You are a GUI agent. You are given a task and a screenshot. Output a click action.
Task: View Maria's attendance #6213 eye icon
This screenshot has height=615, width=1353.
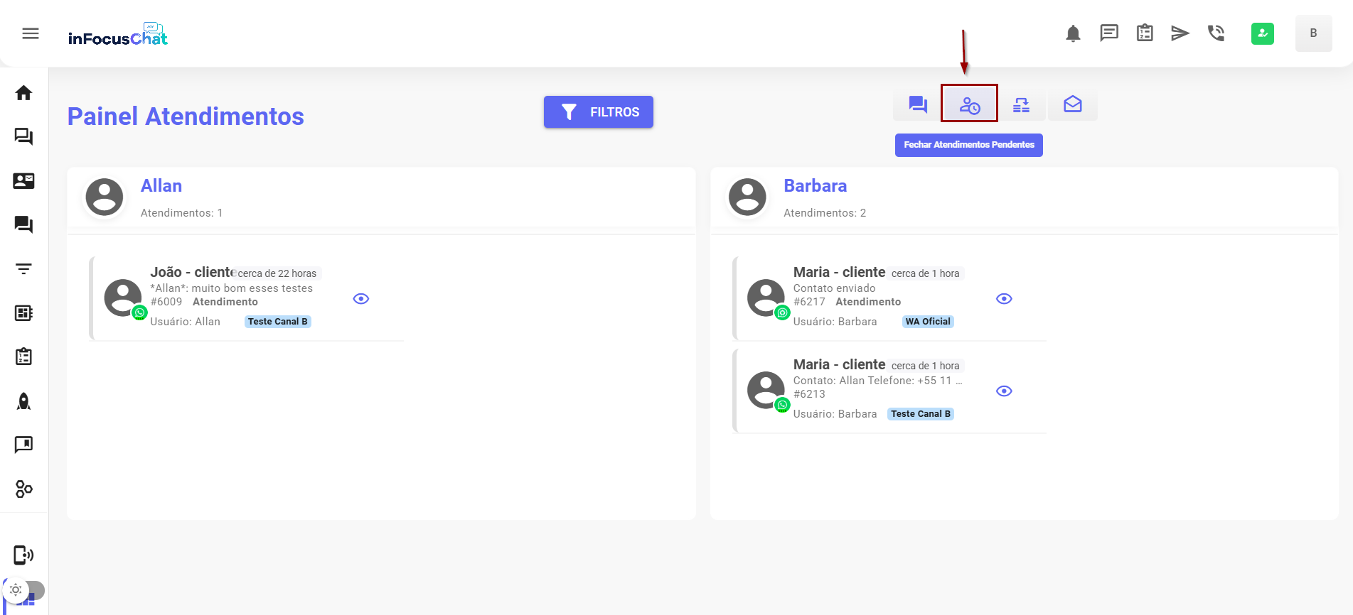1004,391
